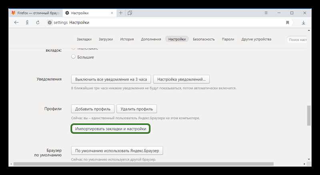Click Выключить все уведомления на 3 часа
The height and width of the screenshot is (175, 320).
[111, 79]
